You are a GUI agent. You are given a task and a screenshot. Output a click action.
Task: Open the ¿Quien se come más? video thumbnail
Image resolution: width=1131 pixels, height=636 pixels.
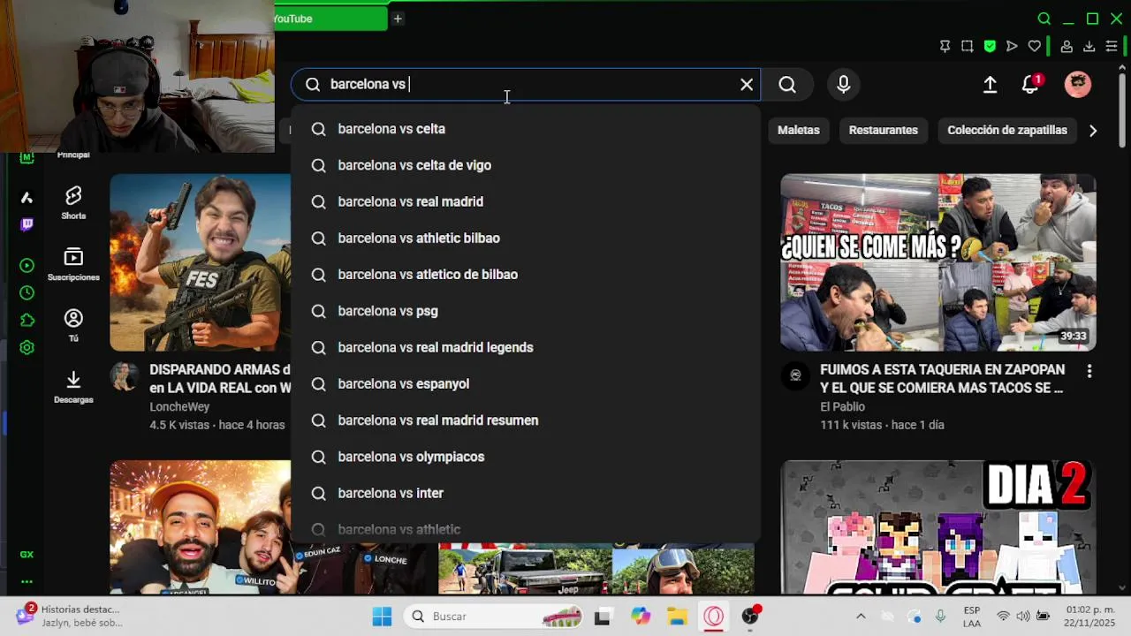938,262
